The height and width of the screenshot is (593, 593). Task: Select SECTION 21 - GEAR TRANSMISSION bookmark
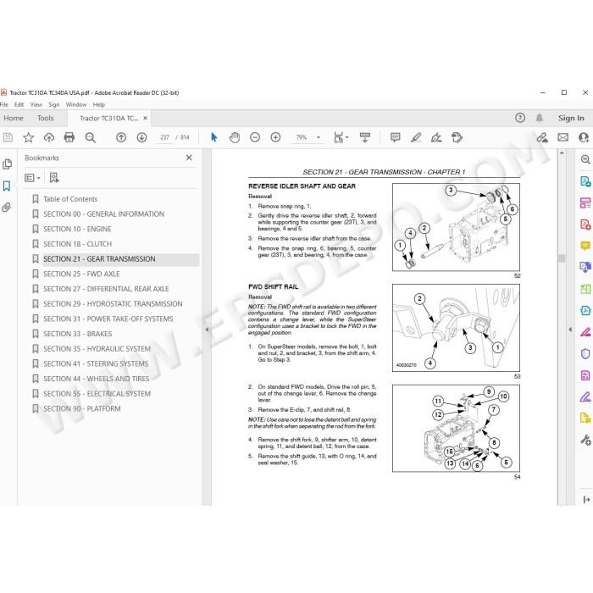(99, 259)
